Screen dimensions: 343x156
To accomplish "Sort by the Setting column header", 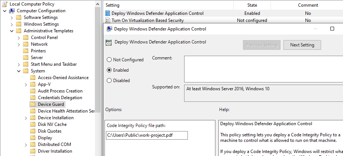I will click(169, 5).
